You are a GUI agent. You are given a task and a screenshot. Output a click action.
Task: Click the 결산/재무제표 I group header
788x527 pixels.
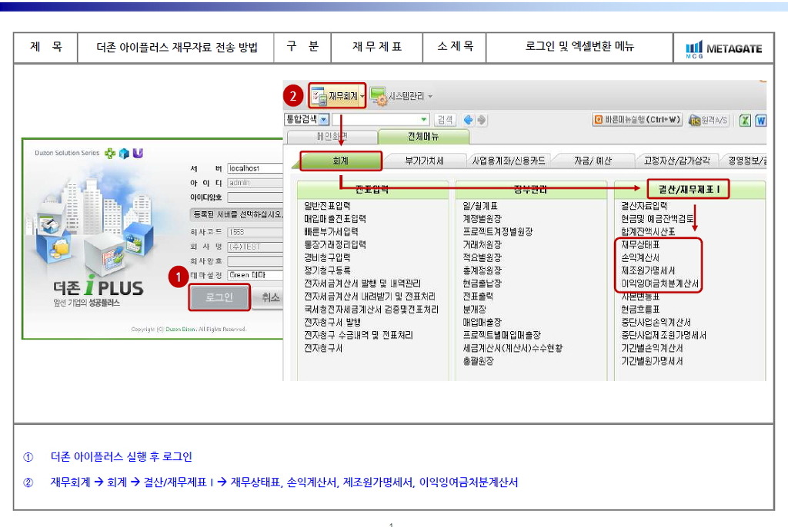[689, 189]
